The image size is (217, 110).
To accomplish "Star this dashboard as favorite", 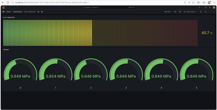I will click(x=38, y=12).
